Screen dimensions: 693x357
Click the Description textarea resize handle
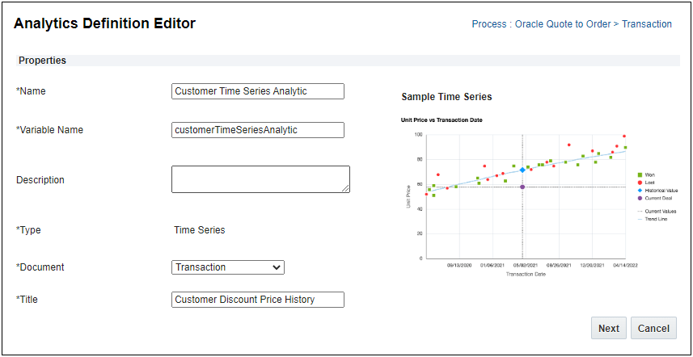[x=346, y=189]
